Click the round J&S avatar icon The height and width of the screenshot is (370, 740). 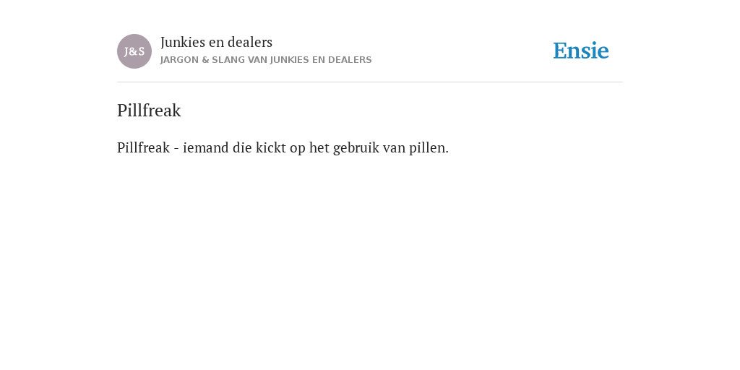[x=134, y=51]
